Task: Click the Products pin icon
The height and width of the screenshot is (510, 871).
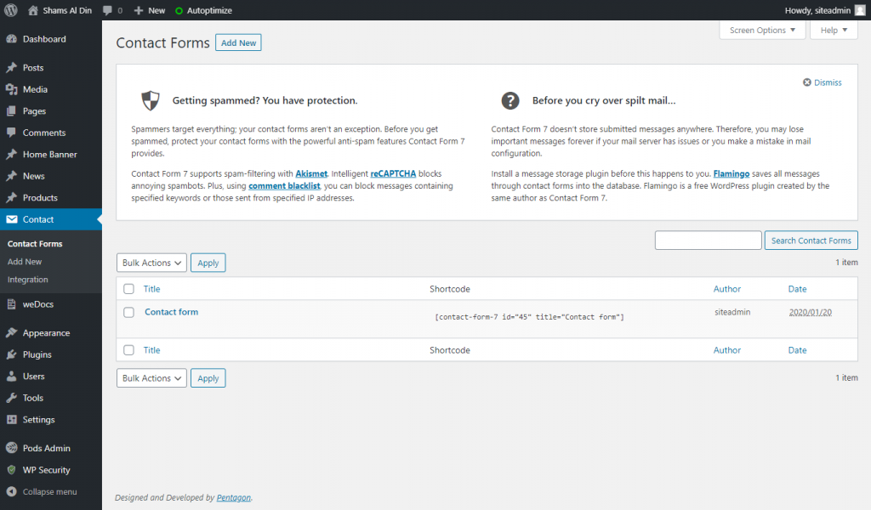Action: point(11,197)
